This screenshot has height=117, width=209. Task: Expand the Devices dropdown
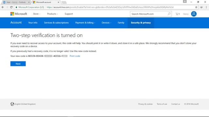point(106,23)
